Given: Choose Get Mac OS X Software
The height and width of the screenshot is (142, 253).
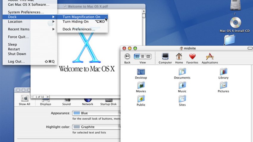Looking at the screenshot, I should [x=30, y=4].
